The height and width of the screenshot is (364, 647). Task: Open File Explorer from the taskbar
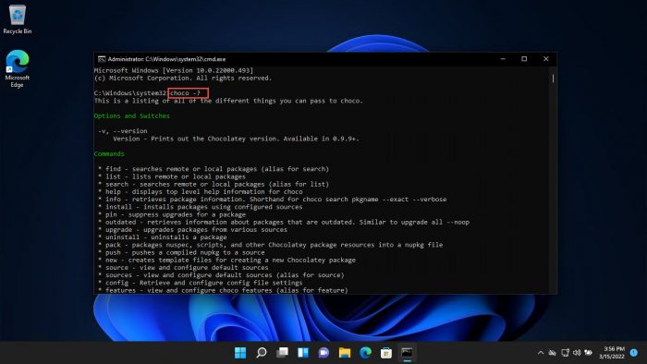click(345, 353)
